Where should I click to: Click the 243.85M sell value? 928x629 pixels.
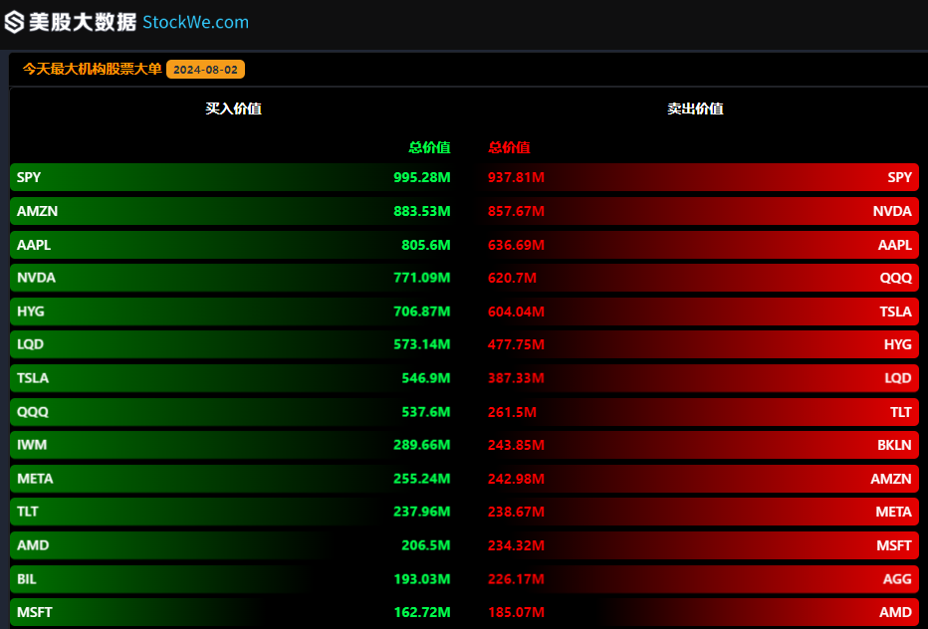(x=516, y=445)
